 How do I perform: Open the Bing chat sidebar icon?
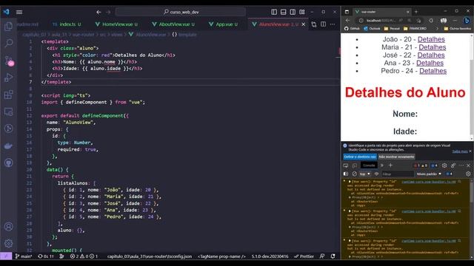point(467,21)
